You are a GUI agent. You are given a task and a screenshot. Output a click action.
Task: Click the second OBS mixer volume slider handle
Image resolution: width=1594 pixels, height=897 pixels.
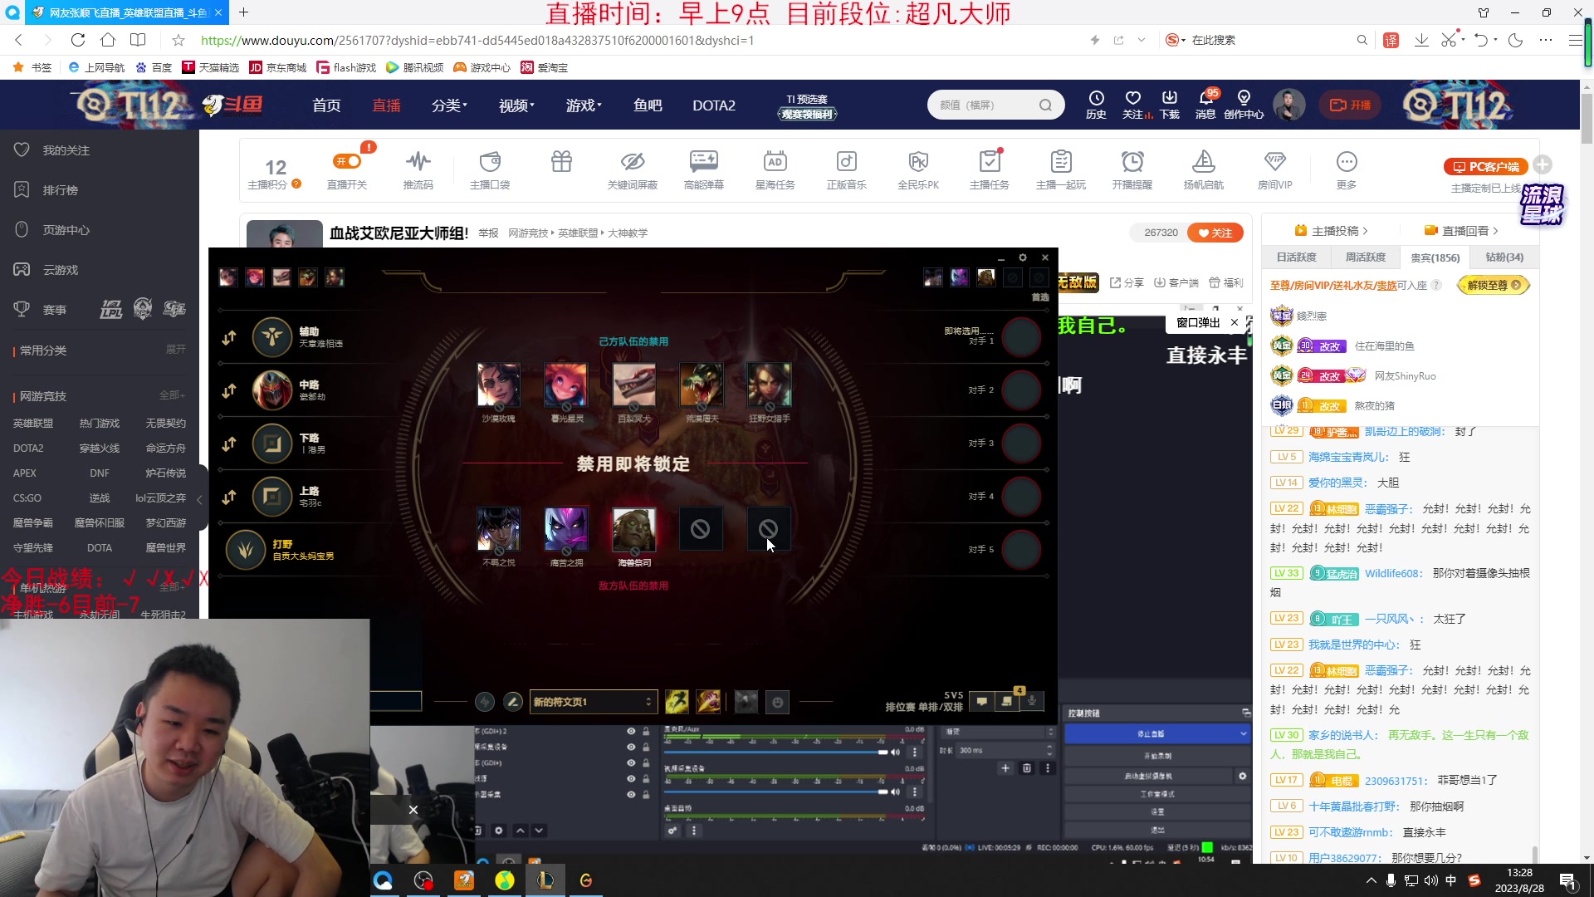coord(883,792)
